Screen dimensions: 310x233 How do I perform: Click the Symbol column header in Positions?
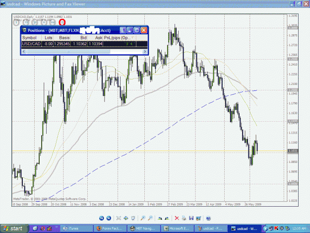point(31,38)
